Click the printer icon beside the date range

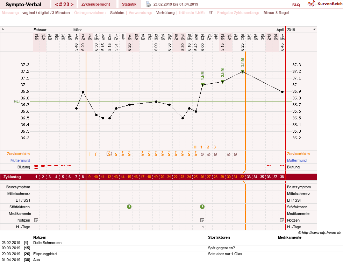pos(148,4)
